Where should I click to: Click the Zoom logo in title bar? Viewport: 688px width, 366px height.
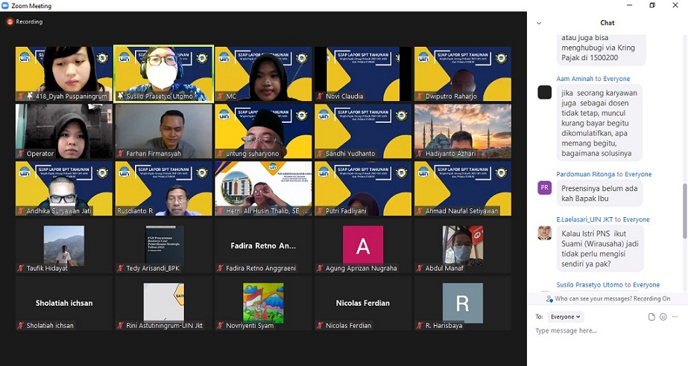point(5,6)
